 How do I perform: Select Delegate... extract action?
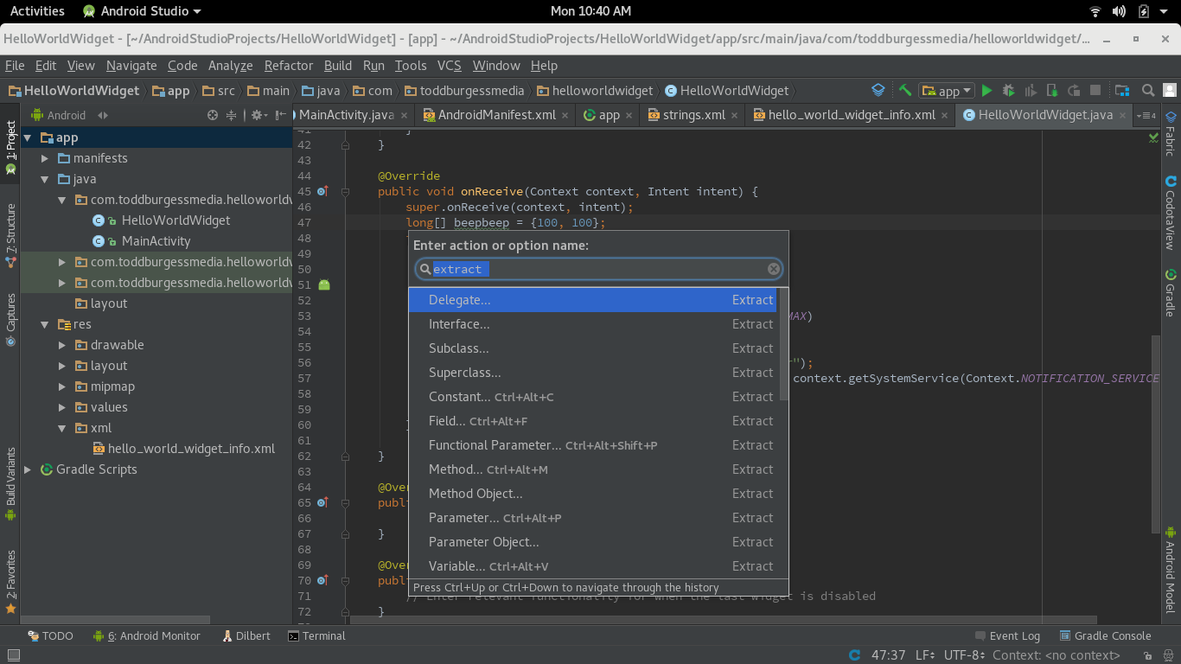(x=592, y=300)
